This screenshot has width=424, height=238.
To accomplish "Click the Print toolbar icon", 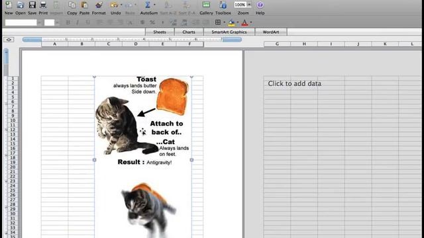I will 43,5.
